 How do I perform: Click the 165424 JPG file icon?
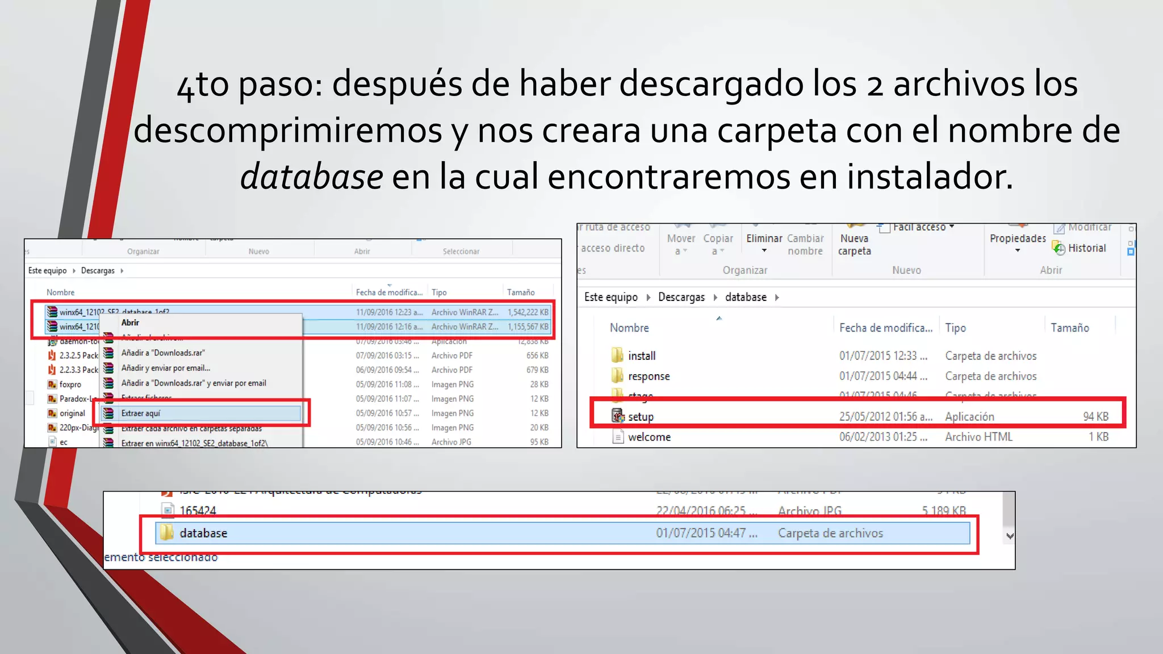(168, 510)
